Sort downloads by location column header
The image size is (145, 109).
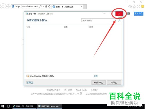pos(66,27)
